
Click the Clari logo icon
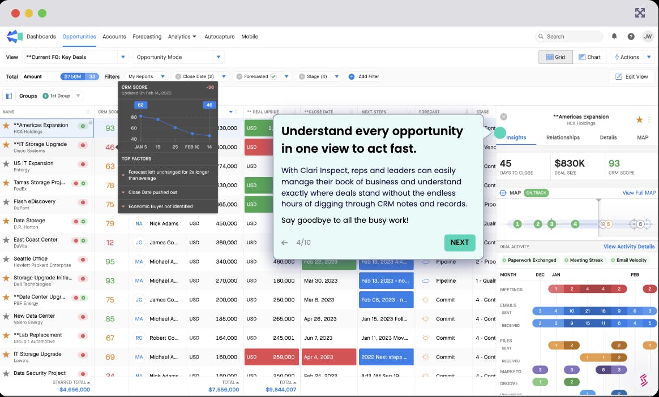(14, 37)
